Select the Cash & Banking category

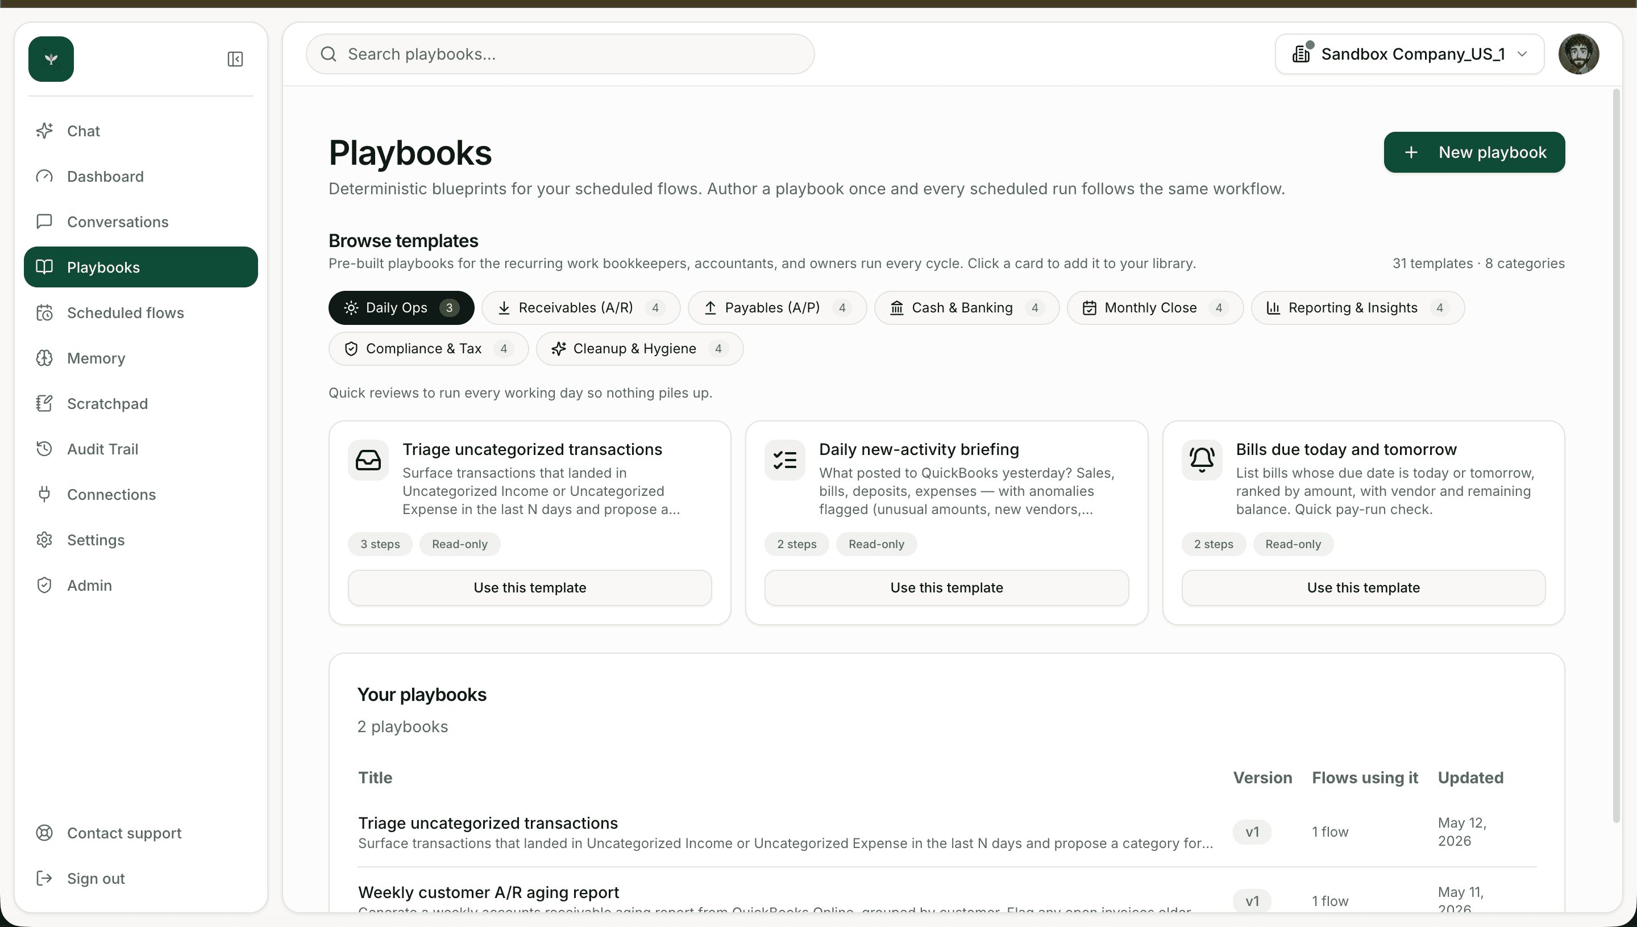[x=966, y=307]
